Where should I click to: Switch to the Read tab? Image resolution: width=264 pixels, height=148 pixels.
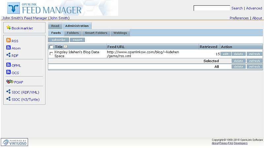55,26
